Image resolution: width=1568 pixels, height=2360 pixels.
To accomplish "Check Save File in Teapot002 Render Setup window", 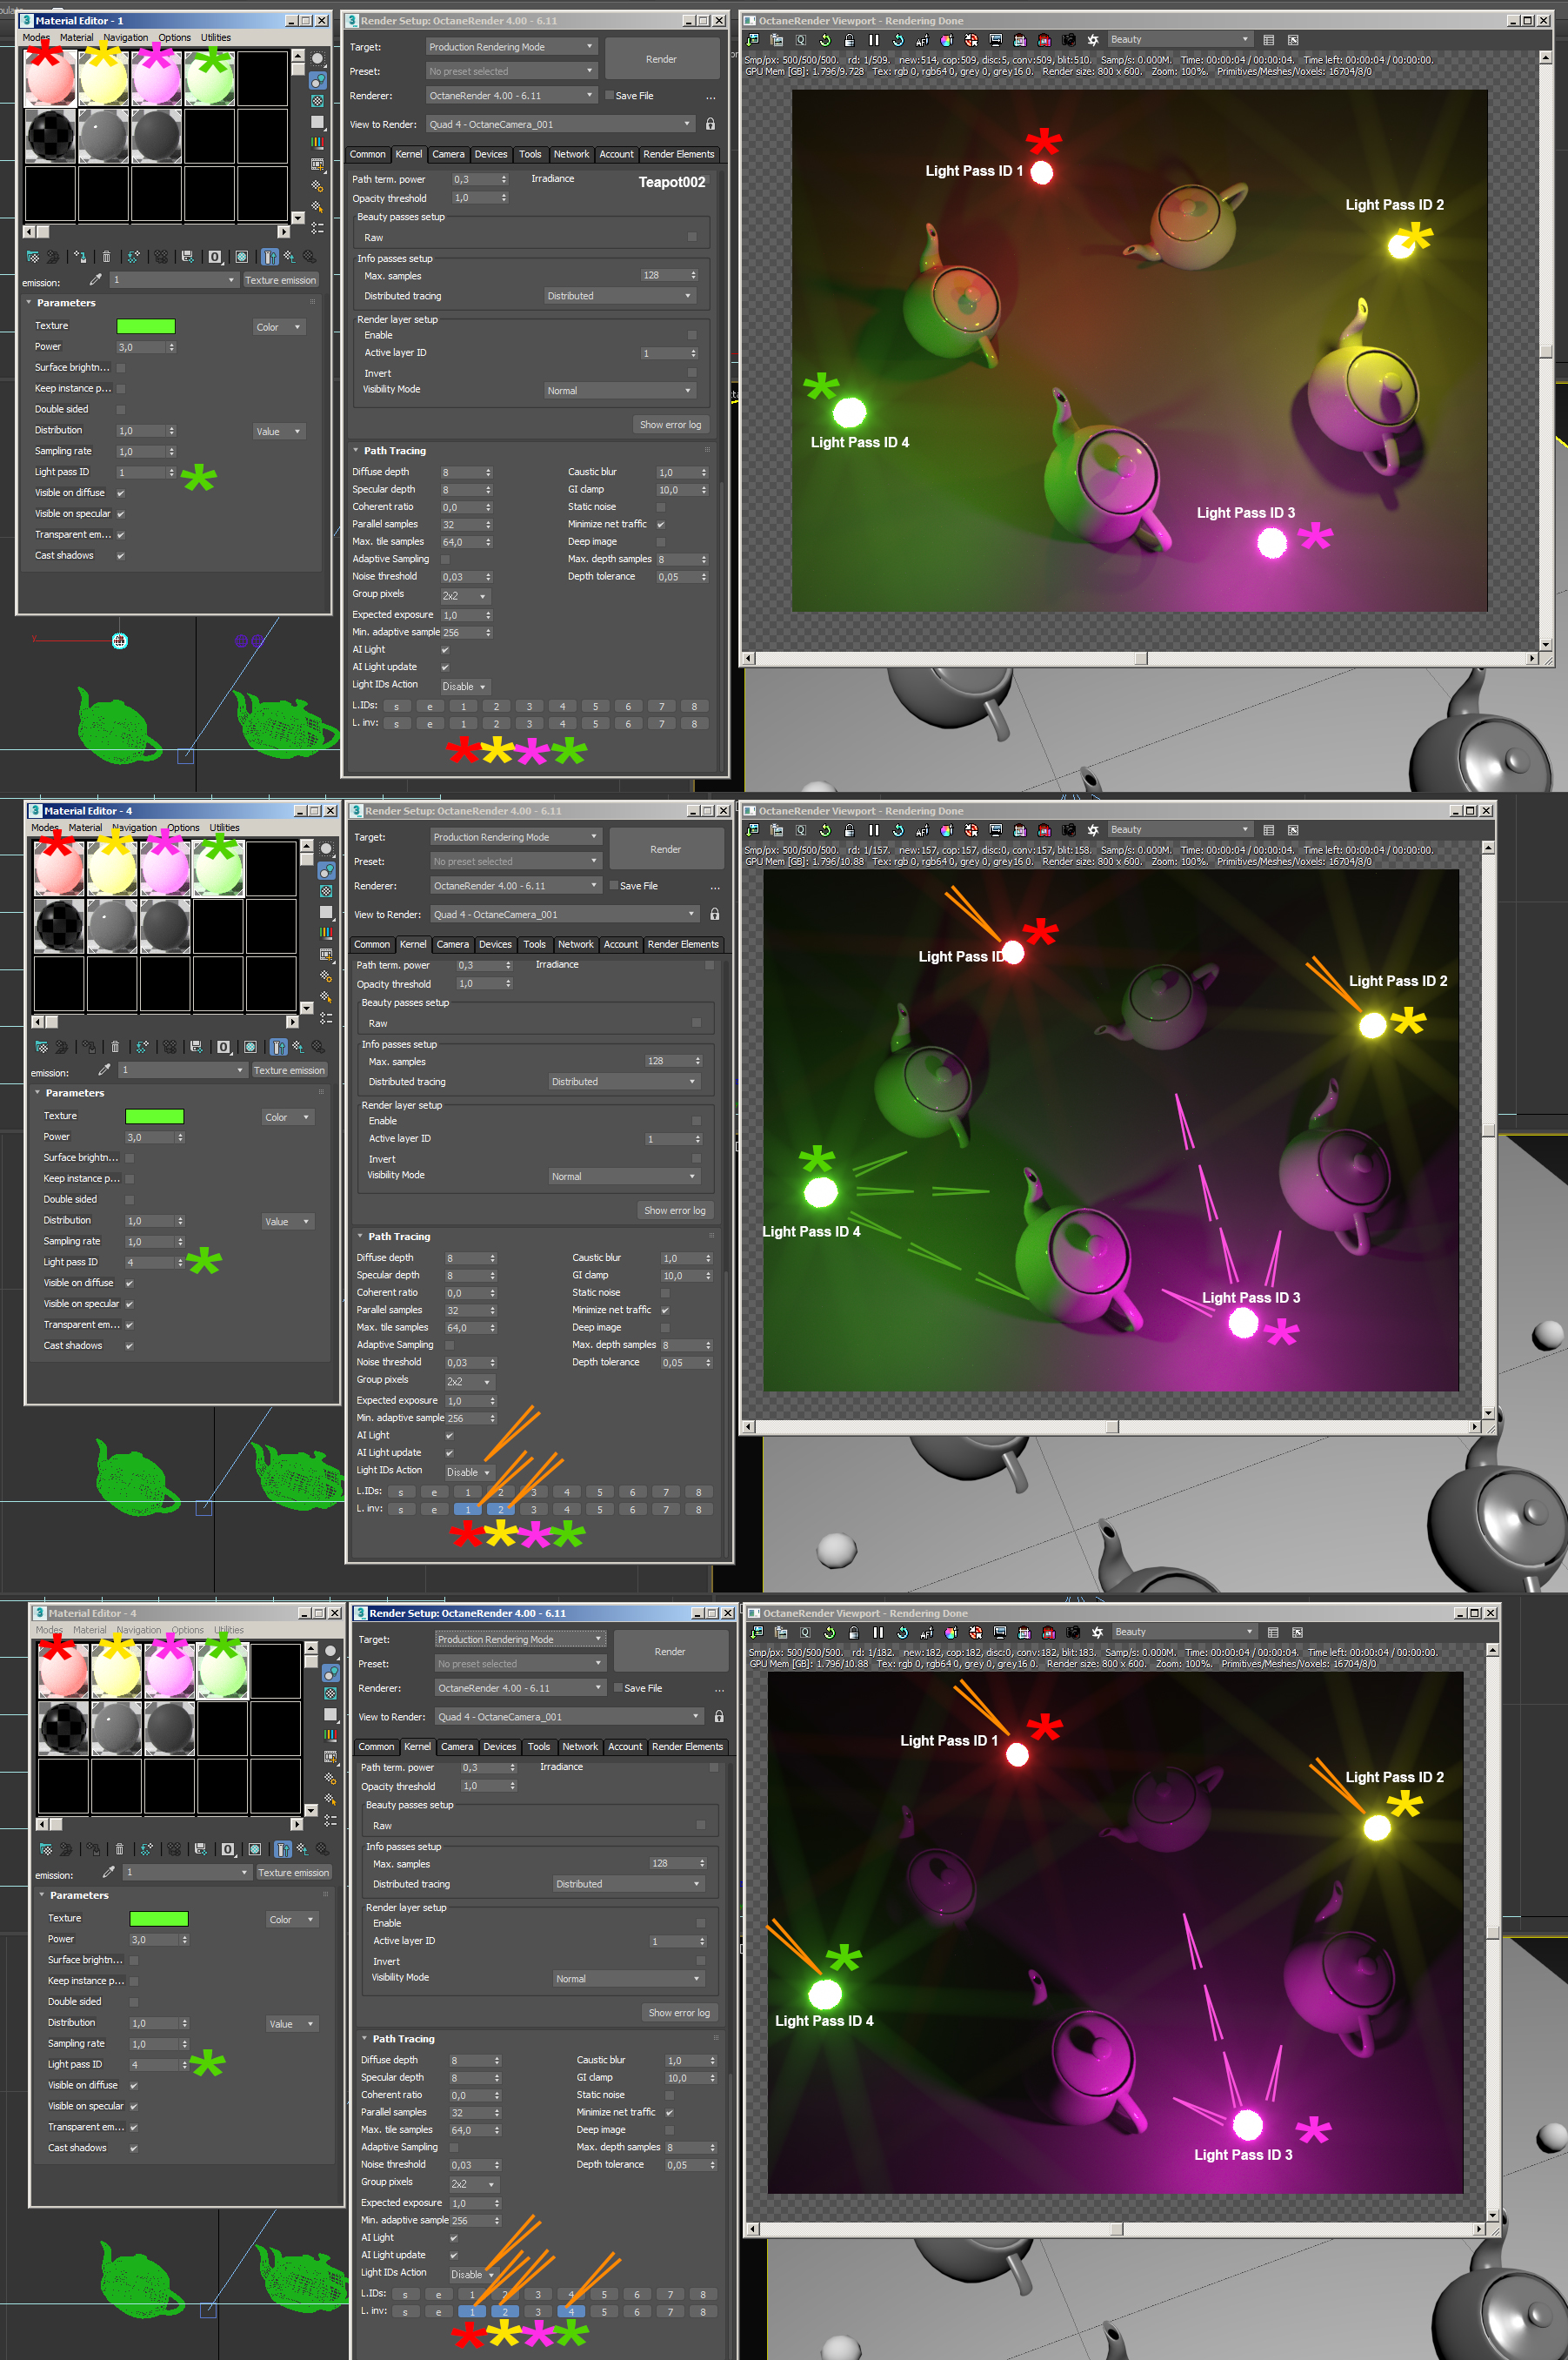I will (609, 96).
